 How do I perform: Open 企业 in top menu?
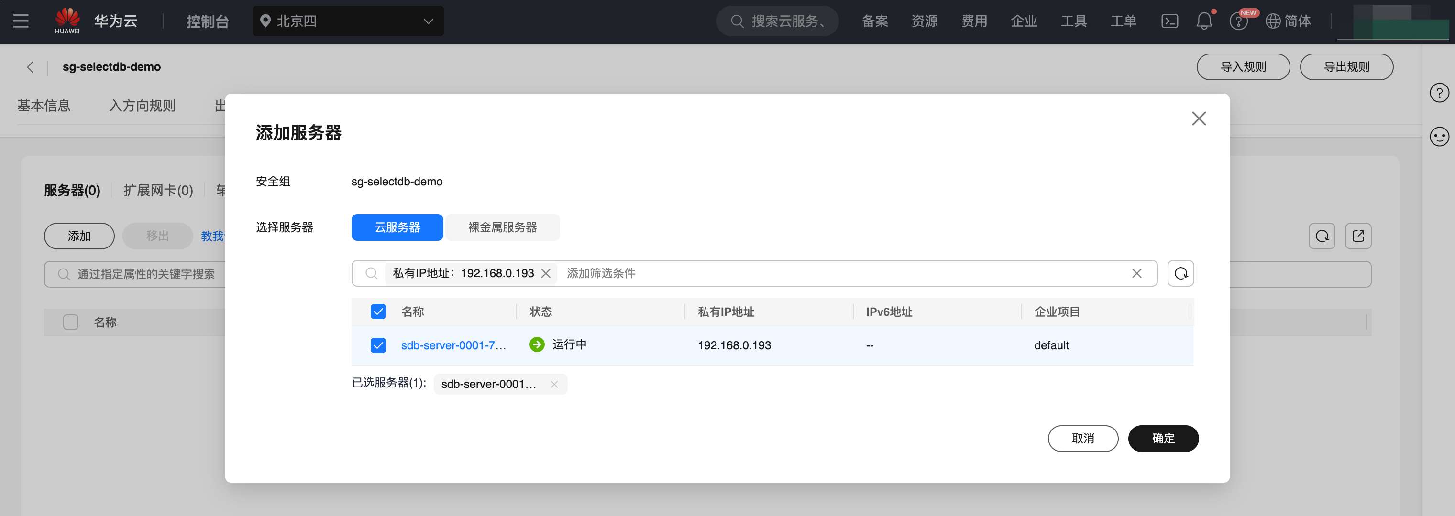click(1024, 21)
